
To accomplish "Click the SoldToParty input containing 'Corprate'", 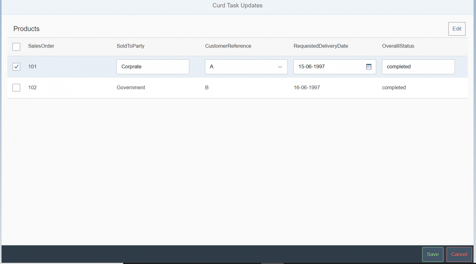I will coord(153,67).
